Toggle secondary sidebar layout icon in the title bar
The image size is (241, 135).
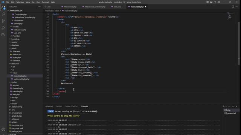[215, 2]
